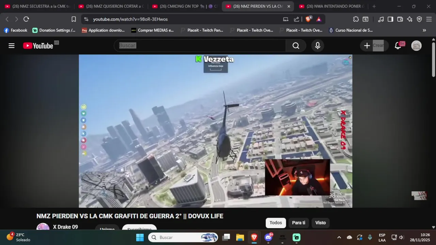Switch to the NWA INTENTANDO PONER tab
The image size is (436, 245).
(332, 6)
